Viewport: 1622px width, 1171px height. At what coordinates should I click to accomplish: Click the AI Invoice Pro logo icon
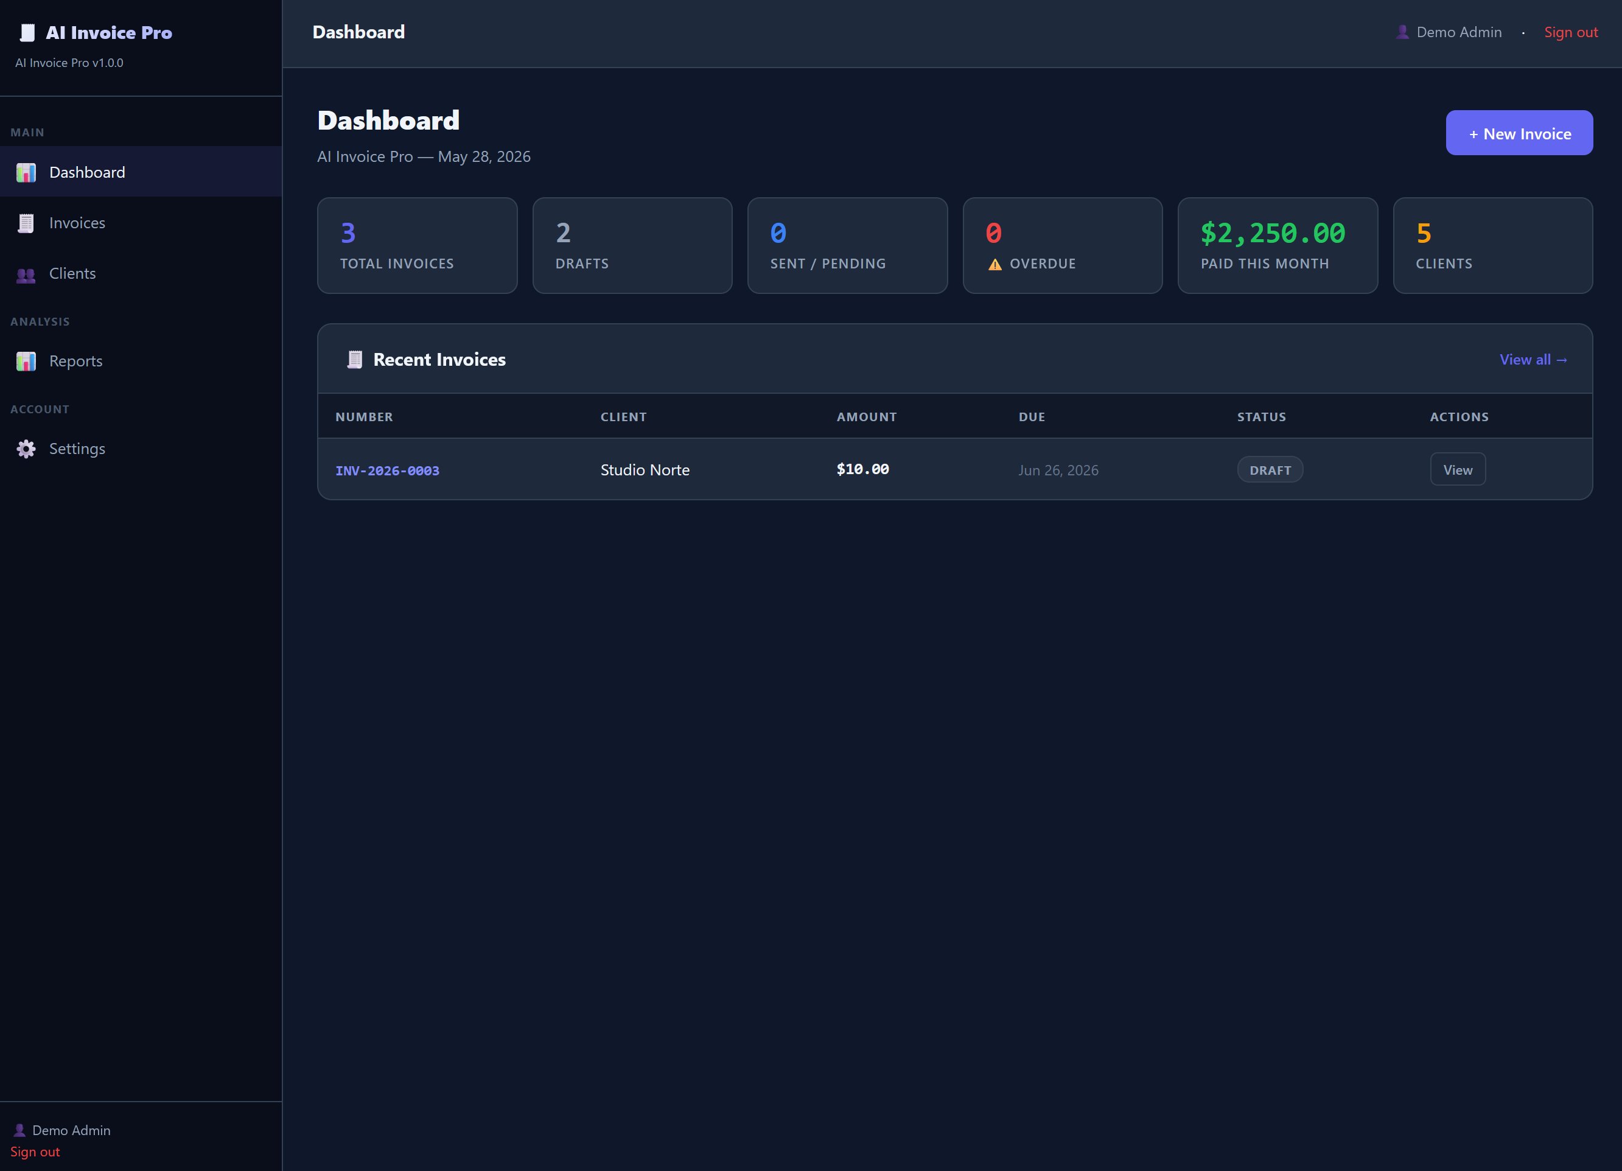(27, 33)
